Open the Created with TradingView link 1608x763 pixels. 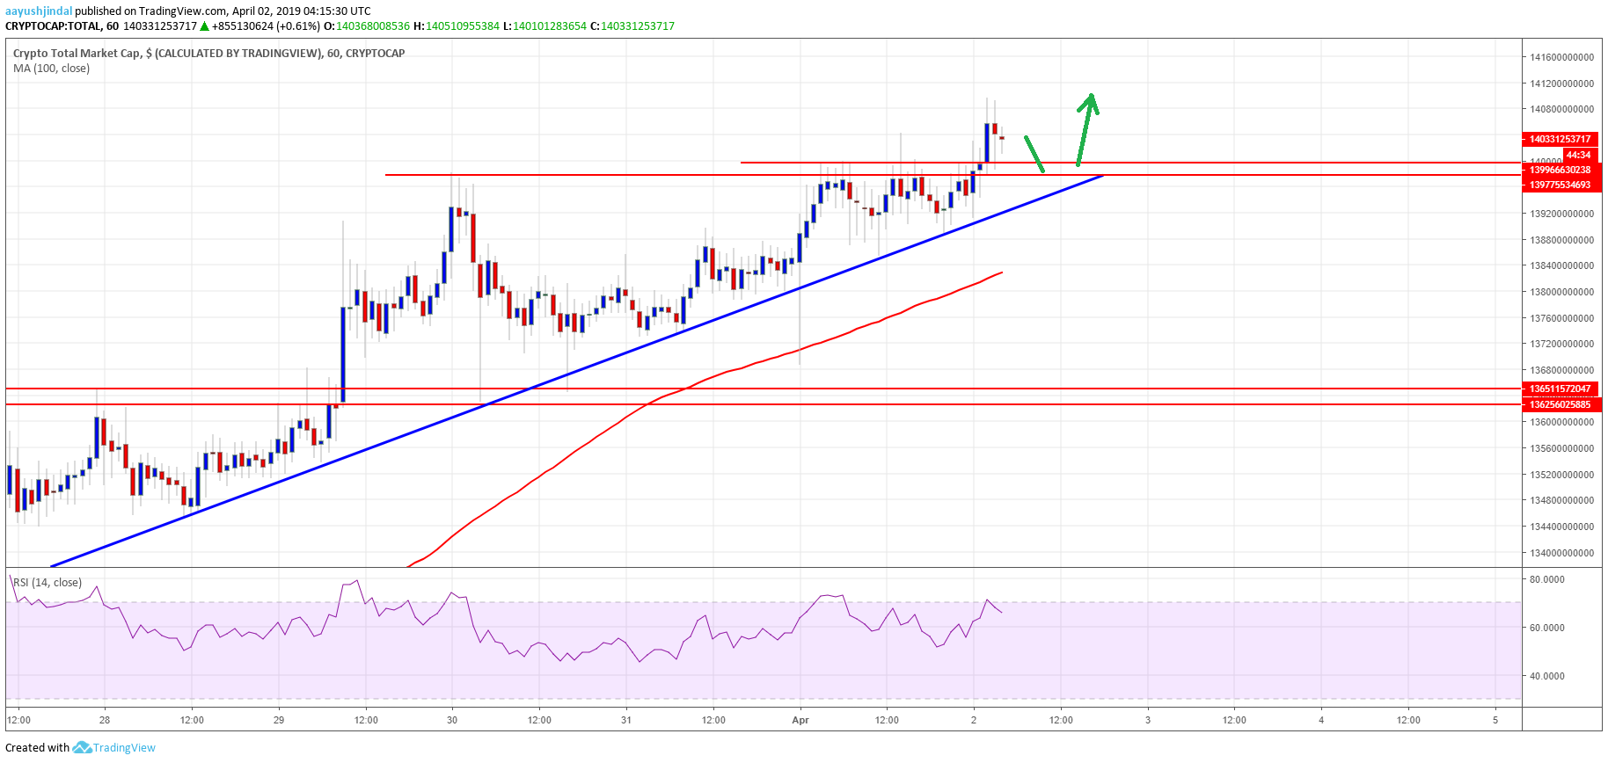(x=80, y=748)
